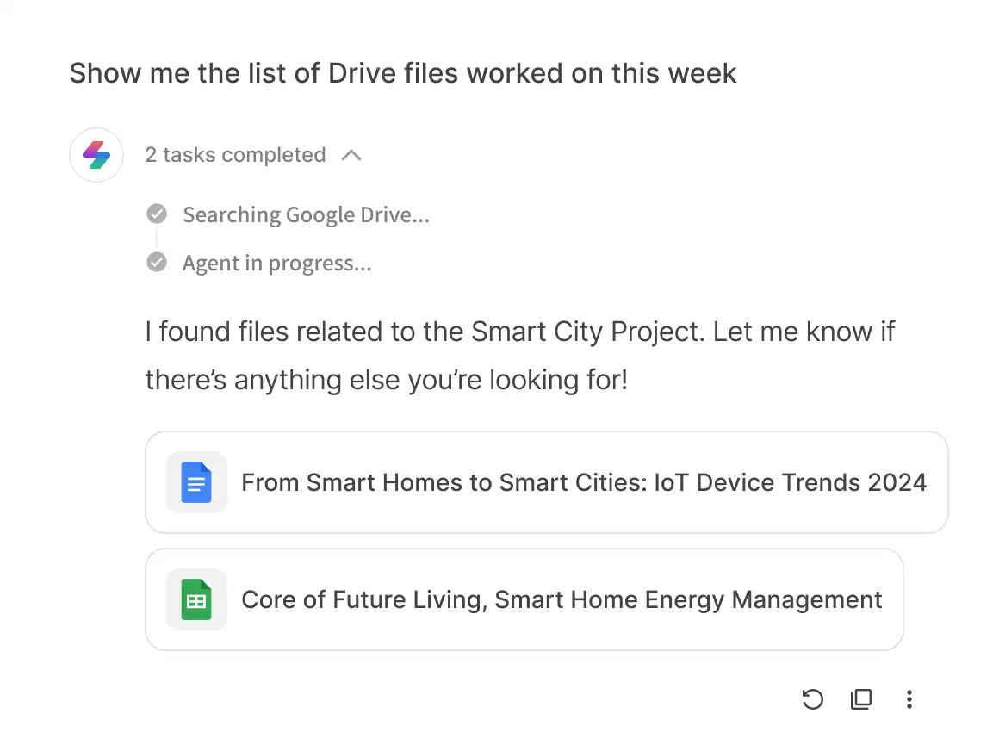Select the 'Searching Google Drive...' task step
The height and width of the screenshot is (751, 999).
306,214
